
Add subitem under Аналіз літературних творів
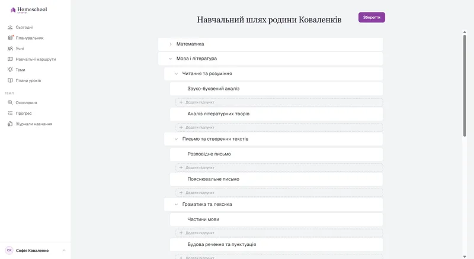(279, 127)
